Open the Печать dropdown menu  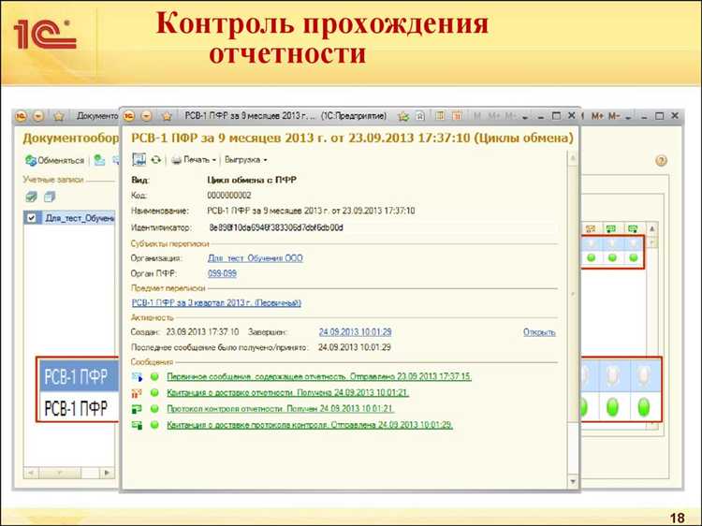195,159
